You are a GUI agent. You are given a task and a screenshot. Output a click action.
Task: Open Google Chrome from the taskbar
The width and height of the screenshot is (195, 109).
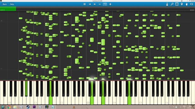9,107
